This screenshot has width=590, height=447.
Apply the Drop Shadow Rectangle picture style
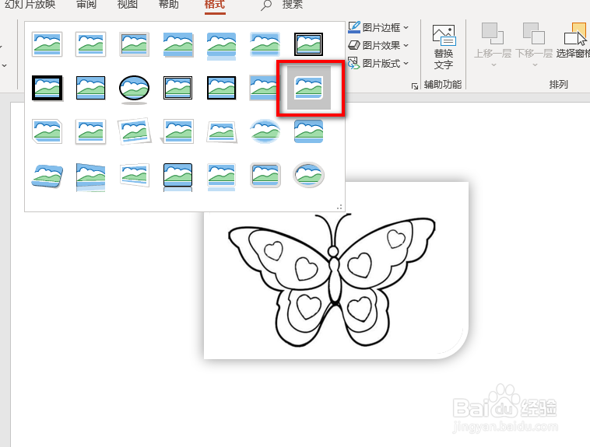[178, 44]
